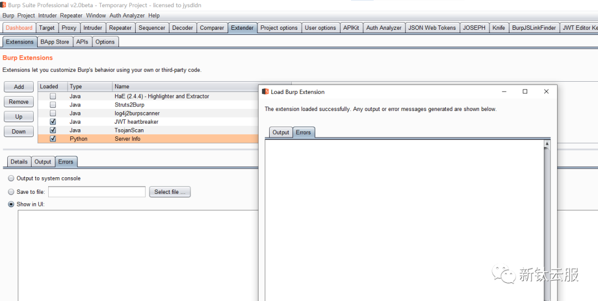Show the Errors tab in main window
Viewport: 598px width, 301px height.
65,162
